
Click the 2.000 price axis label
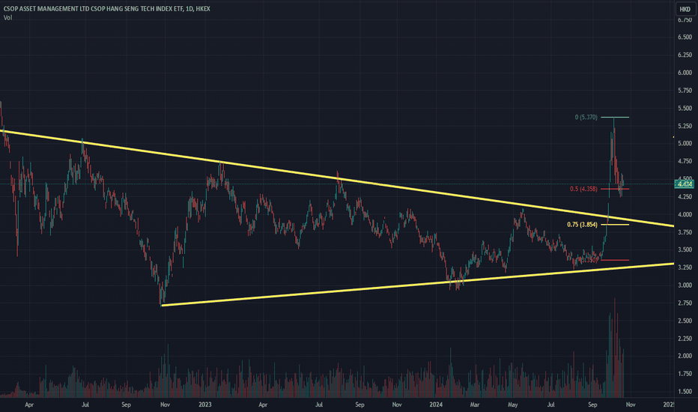[685, 356]
